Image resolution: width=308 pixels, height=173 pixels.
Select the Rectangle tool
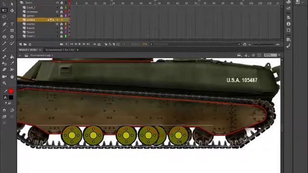12,31
